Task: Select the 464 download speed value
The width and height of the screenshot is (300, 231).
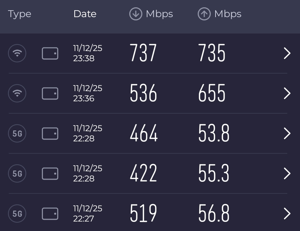Action: click(144, 134)
